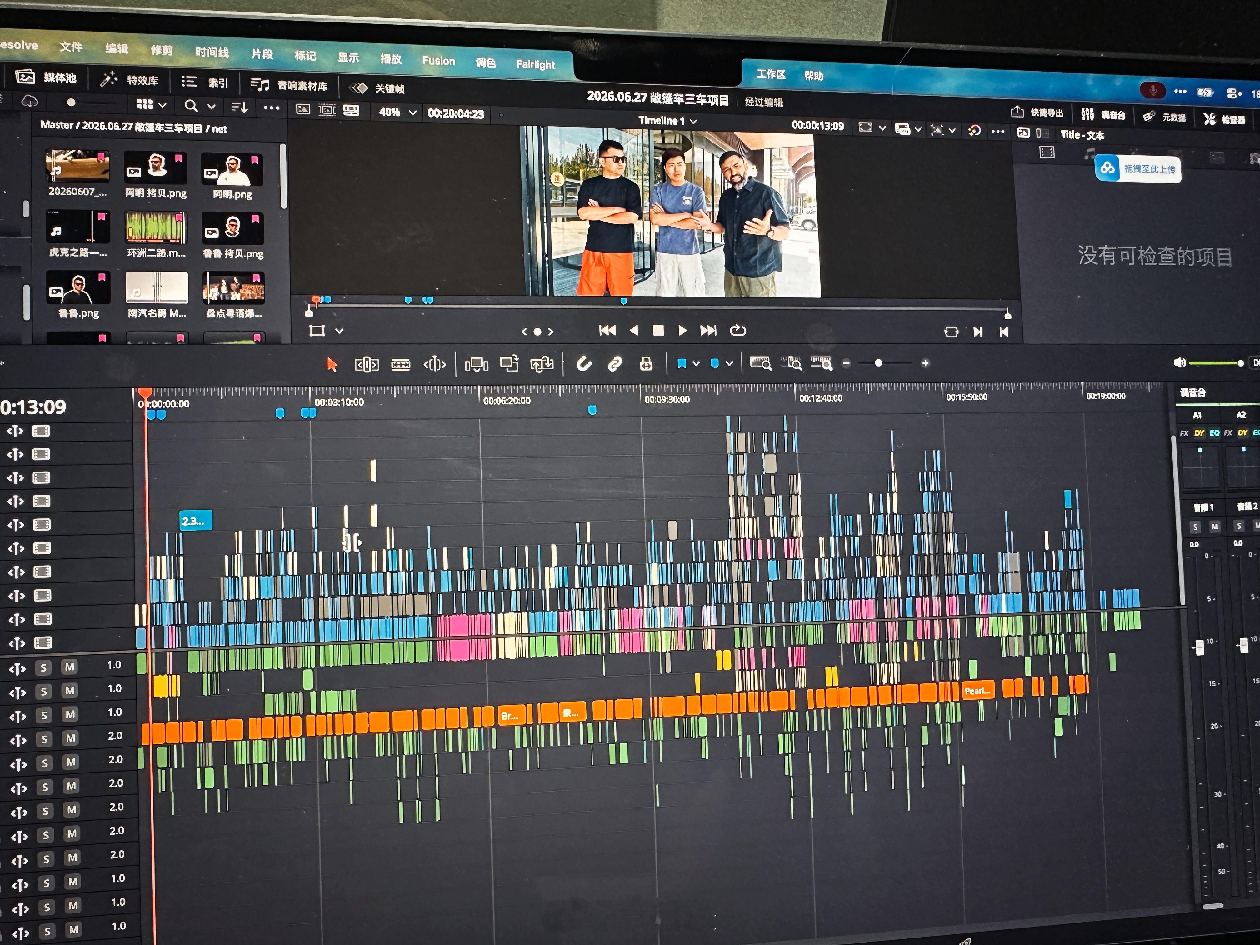This screenshot has width=1260, height=945.
Task: Toggle loop playback
Action: 738,330
